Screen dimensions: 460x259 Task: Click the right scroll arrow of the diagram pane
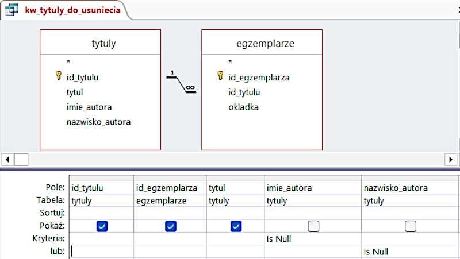(x=452, y=159)
